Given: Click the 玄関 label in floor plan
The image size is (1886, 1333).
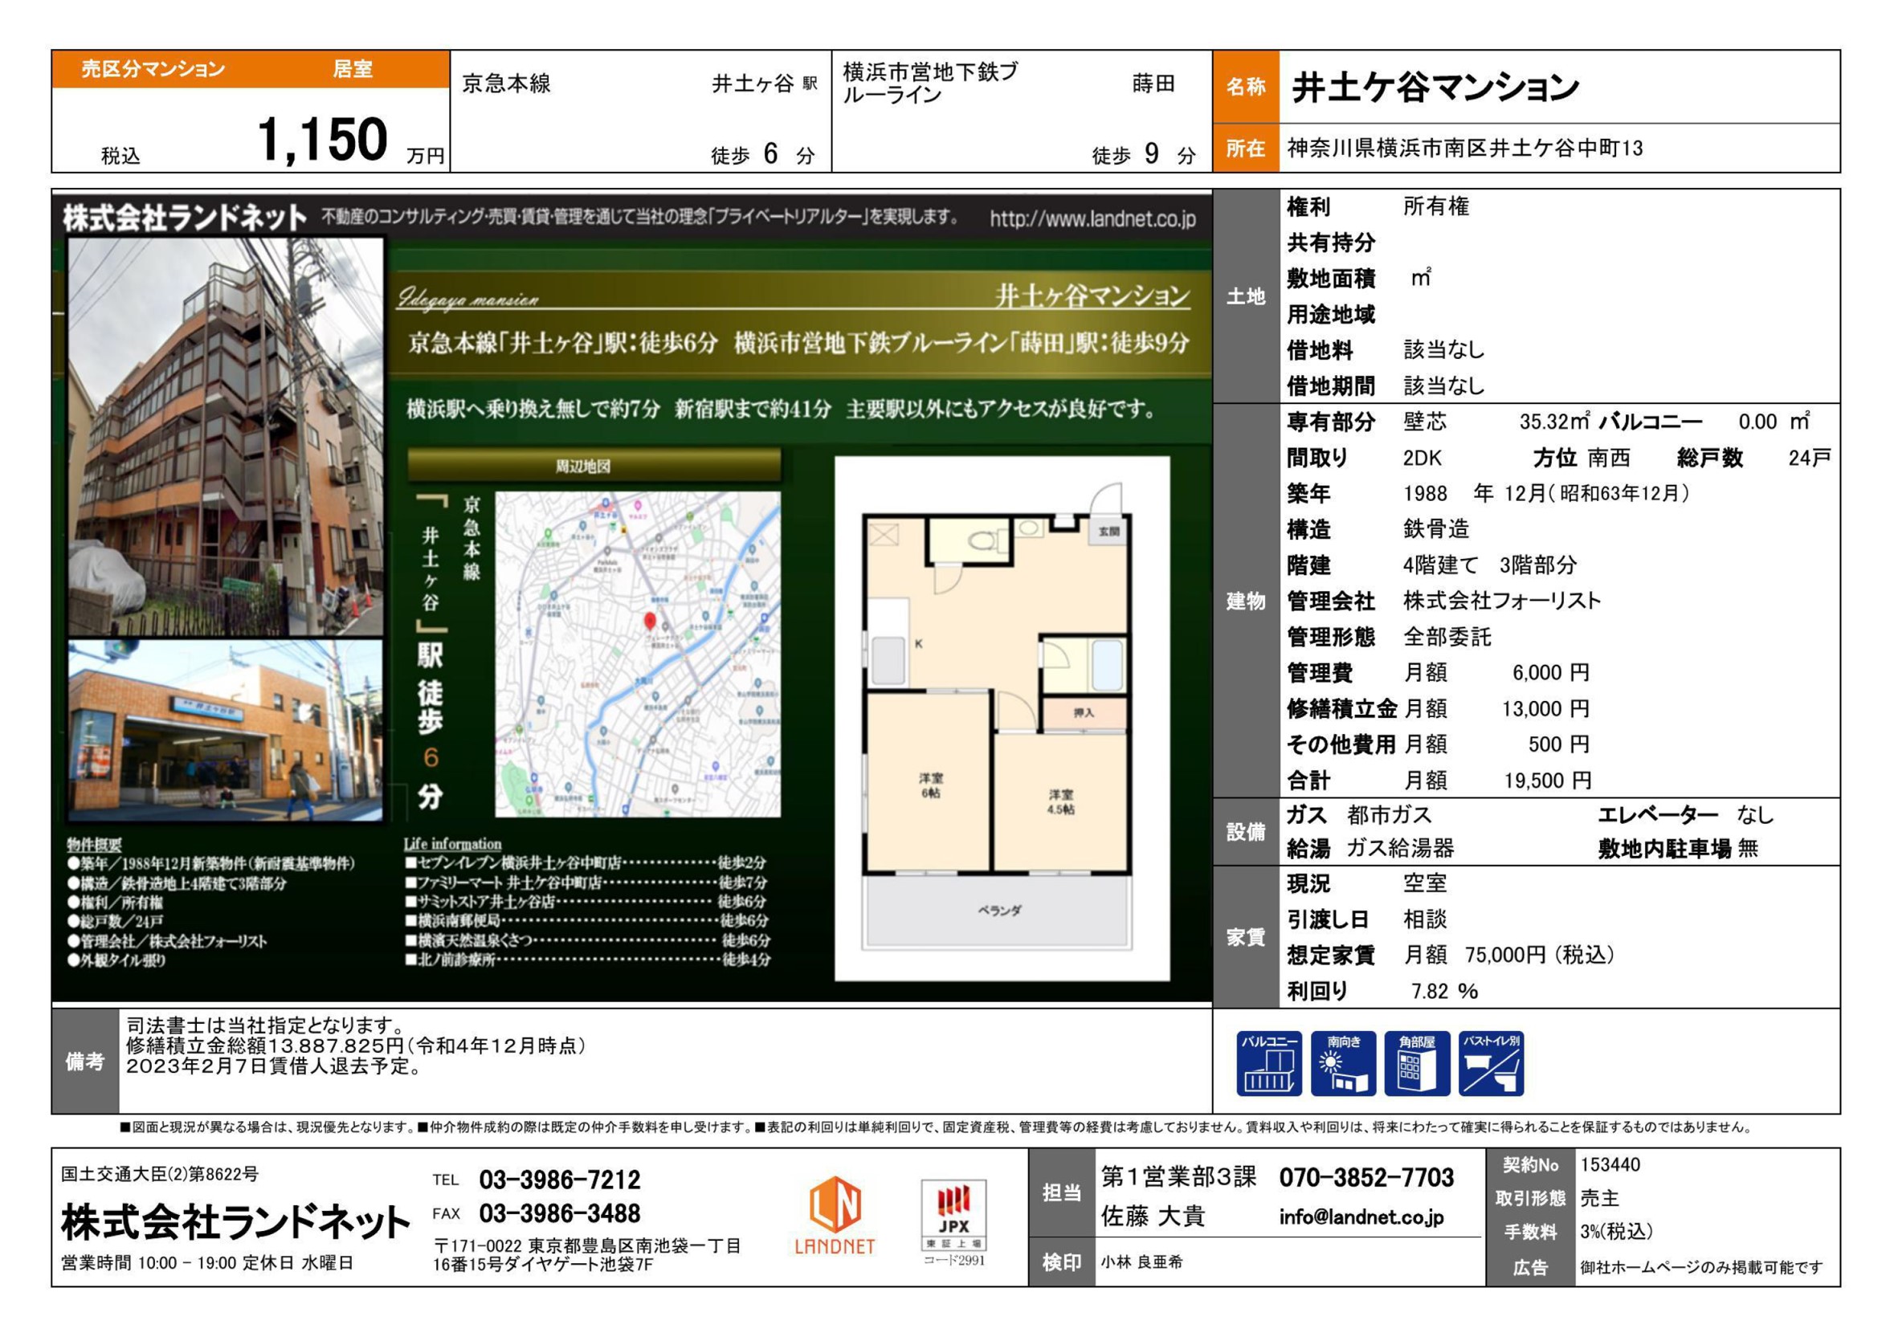Looking at the screenshot, I should pyautogui.click(x=1108, y=532).
